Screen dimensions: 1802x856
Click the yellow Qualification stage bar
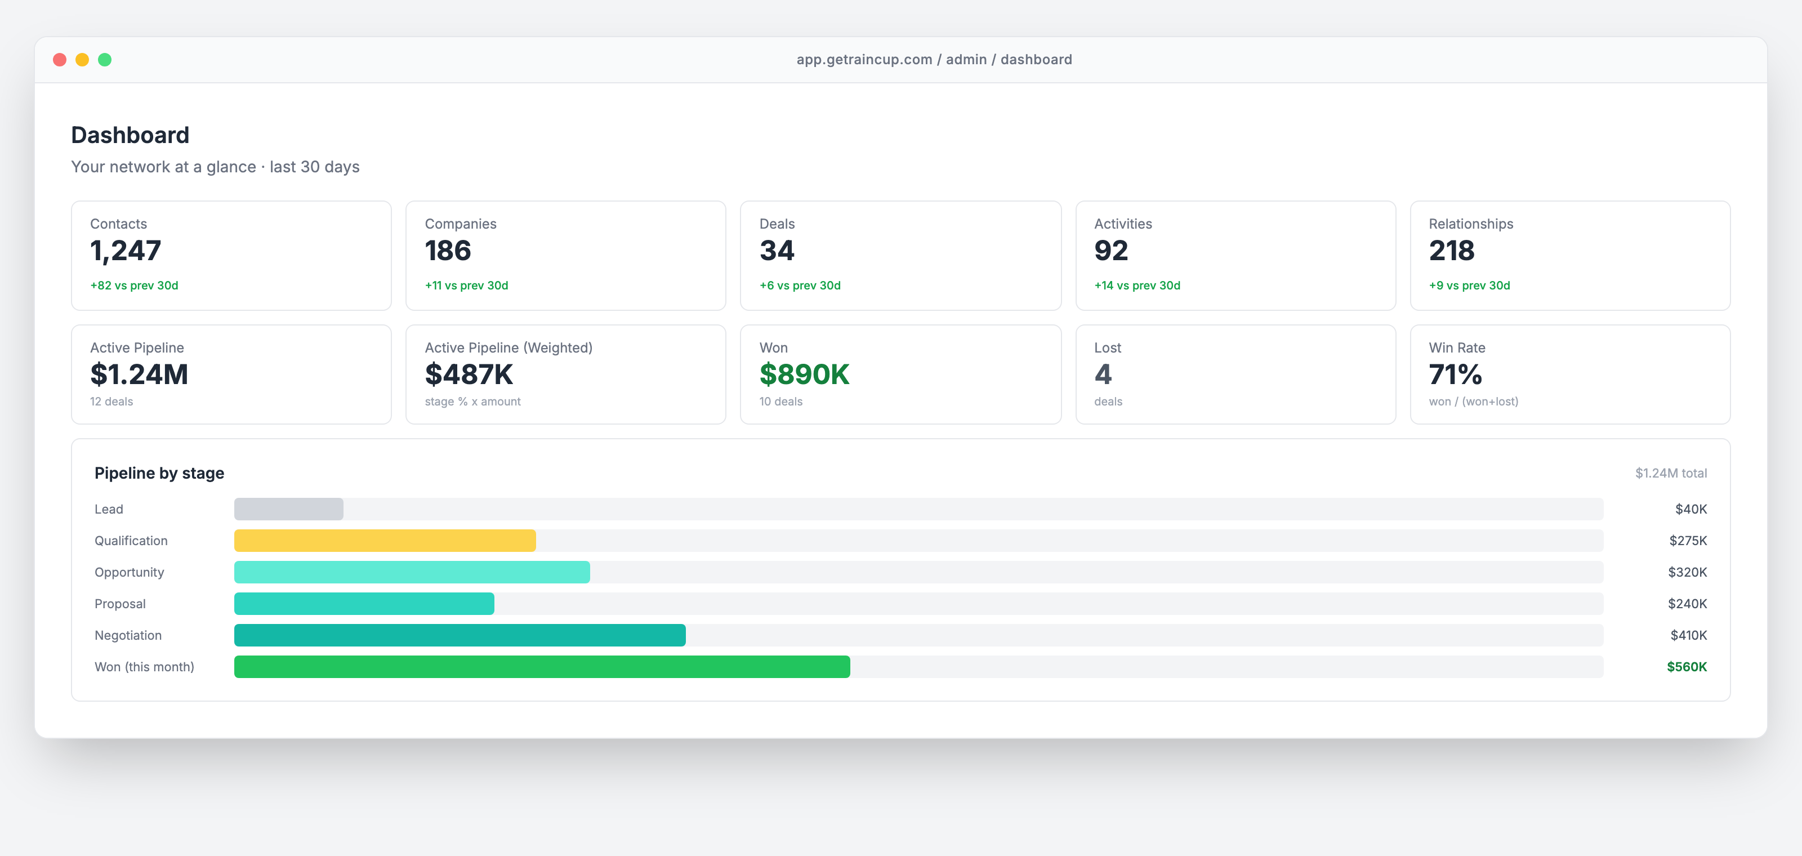pos(385,541)
